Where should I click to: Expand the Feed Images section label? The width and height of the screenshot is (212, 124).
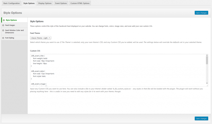coord(10,25)
